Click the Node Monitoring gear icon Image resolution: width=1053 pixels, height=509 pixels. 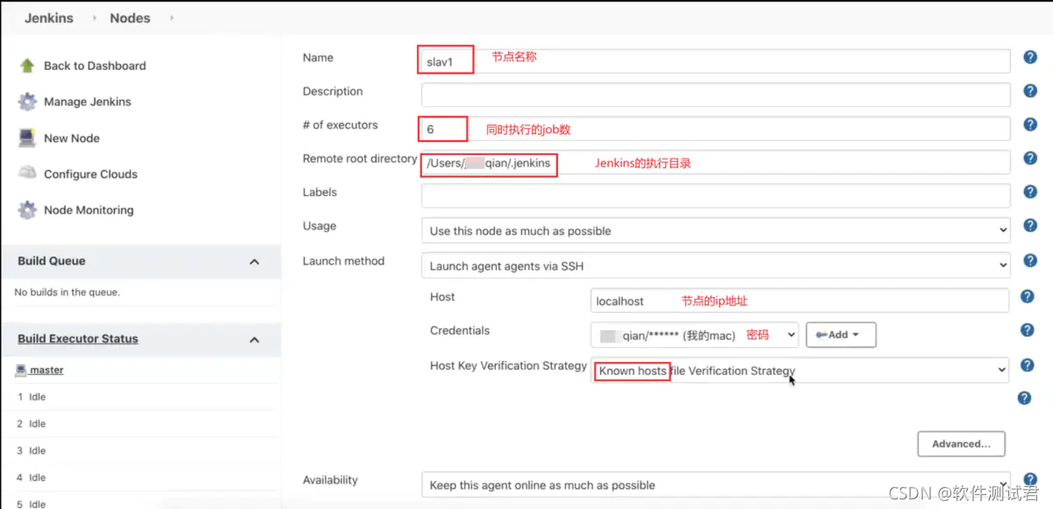[x=27, y=210]
